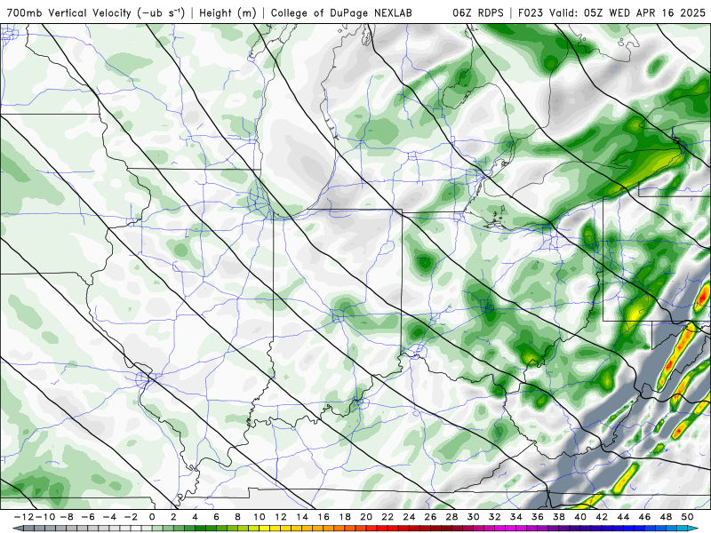
Task: Click the "44" color scale label
Action: [x=623, y=517]
